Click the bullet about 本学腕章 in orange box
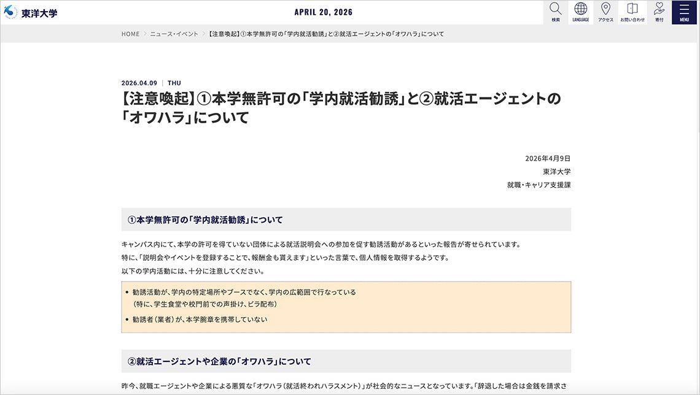This screenshot has height=395, width=700. (200, 320)
